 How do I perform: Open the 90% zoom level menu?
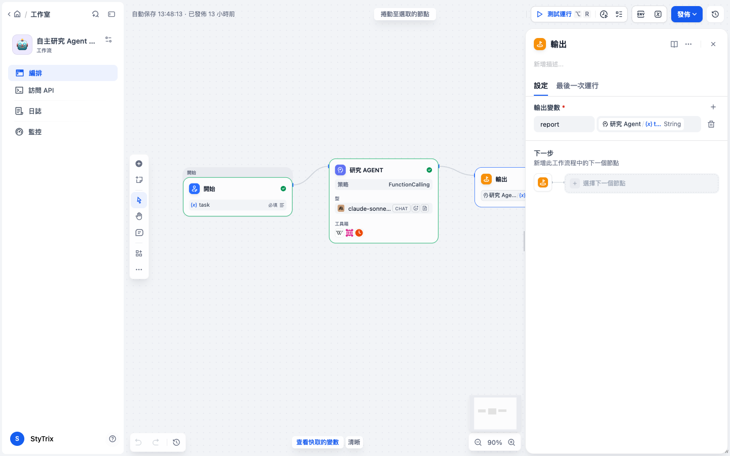coord(495,442)
